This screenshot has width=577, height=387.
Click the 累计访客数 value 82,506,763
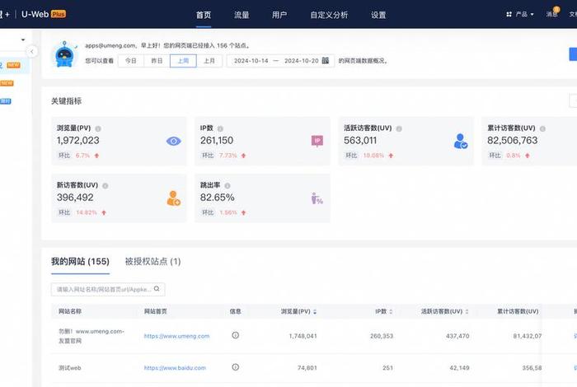click(x=512, y=141)
